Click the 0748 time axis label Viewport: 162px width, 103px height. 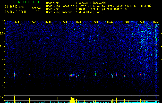pos(126,22)
